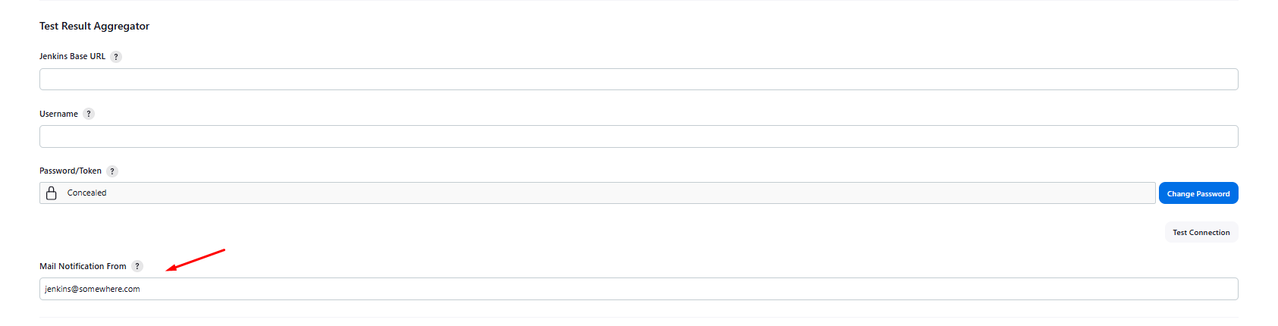Focus the Jenkins Base URL text box
1278x326 pixels.
point(639,80)
